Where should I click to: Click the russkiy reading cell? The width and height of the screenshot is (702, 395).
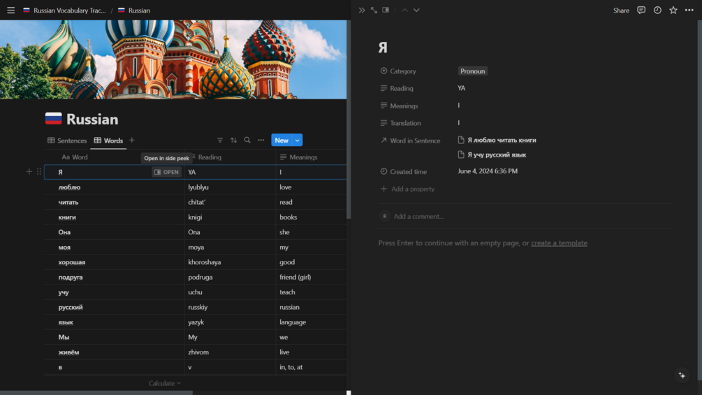(230, 307)
